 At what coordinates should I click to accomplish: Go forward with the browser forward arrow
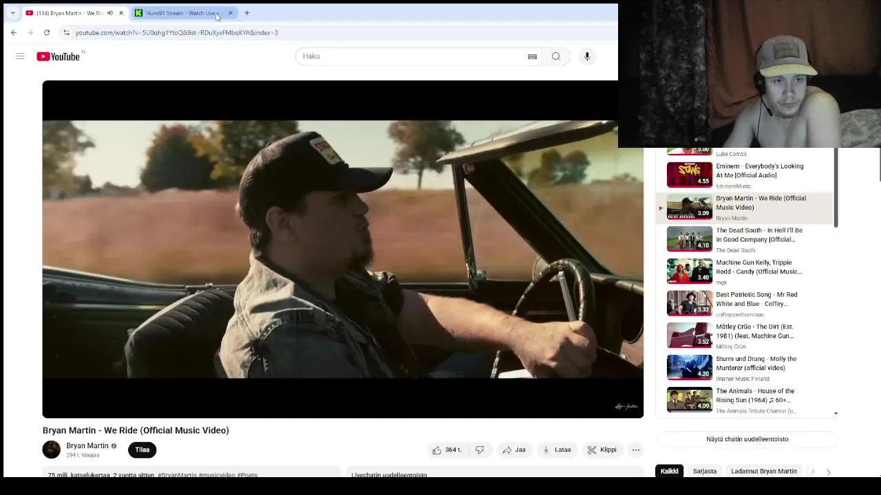point(30,32)
